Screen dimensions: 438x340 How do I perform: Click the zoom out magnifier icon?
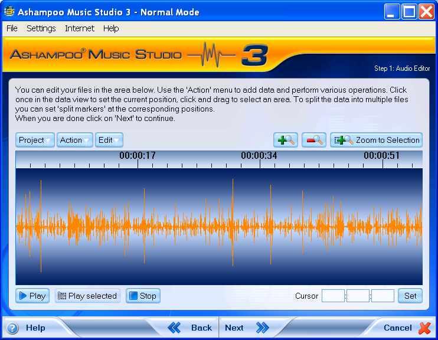pyautogui.click(x=314, y=140)
